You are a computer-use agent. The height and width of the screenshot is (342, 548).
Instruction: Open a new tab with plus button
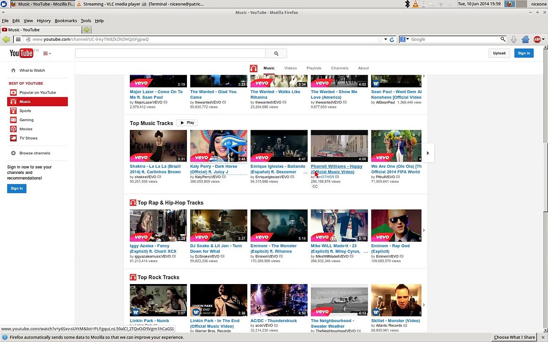[87, 29]
